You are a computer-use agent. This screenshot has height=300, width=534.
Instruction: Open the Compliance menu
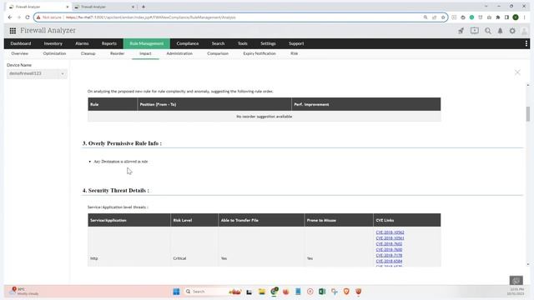point(188,43)
